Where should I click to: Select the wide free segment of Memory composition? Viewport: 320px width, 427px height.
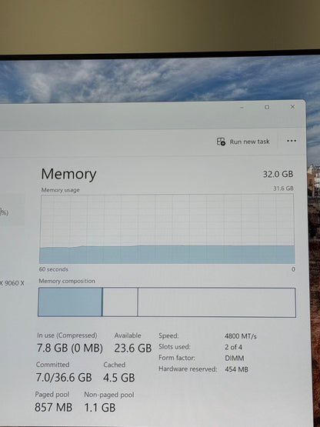point(217,302)
